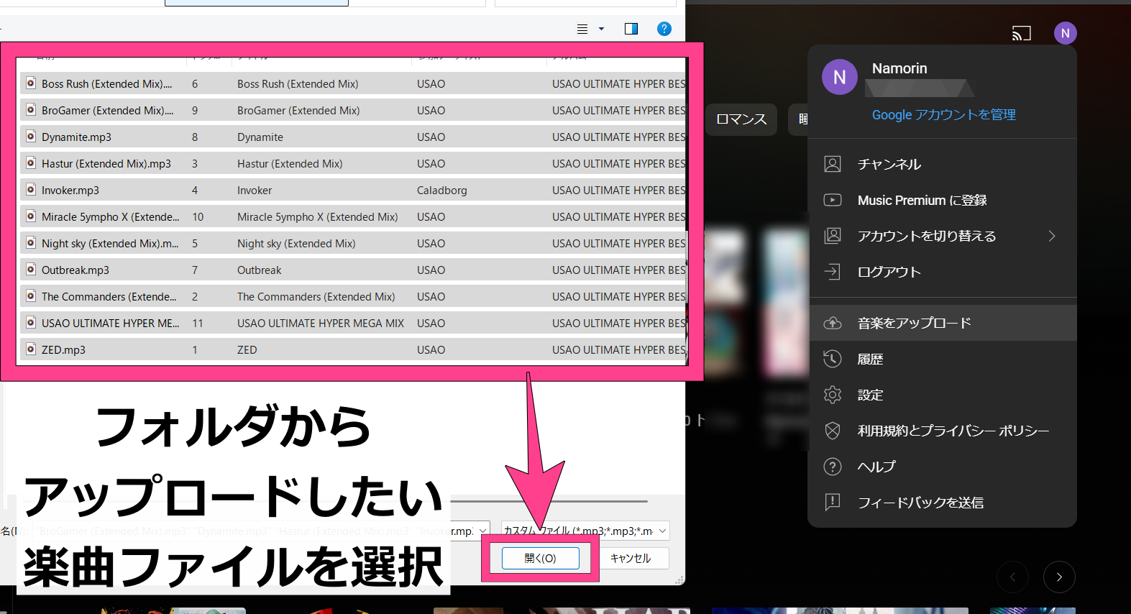Click the feedback exclamation icon
The width and height of the screenshot is (1131, 614).
click(x=833, y=502)
